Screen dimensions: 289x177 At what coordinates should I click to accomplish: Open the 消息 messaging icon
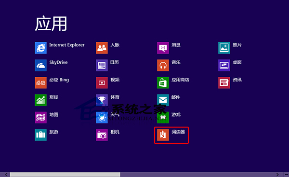[163, 48]
